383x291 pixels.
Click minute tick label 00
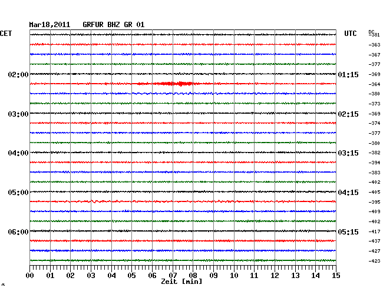(30, 276)
